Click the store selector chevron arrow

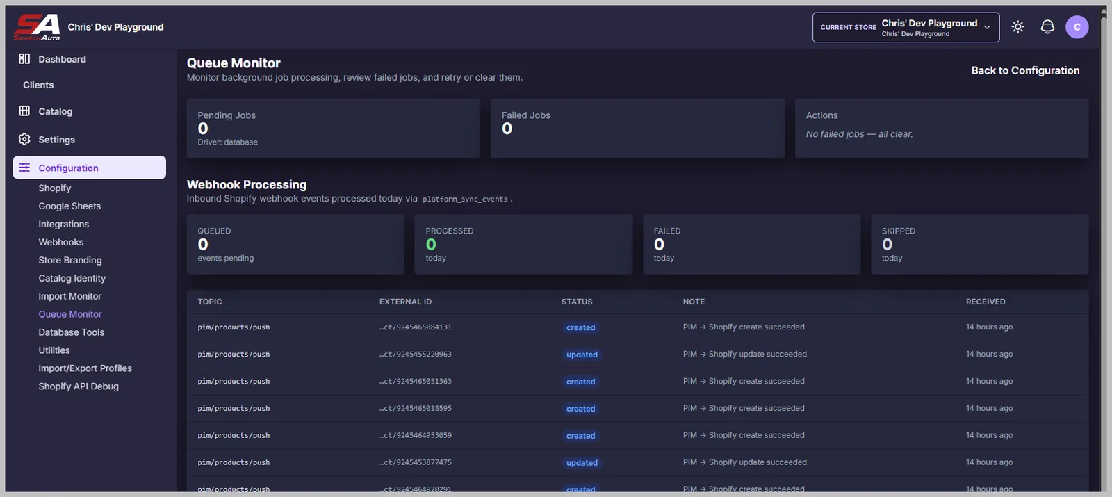987,28
